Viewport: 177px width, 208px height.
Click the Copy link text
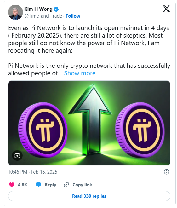[82, 185]
